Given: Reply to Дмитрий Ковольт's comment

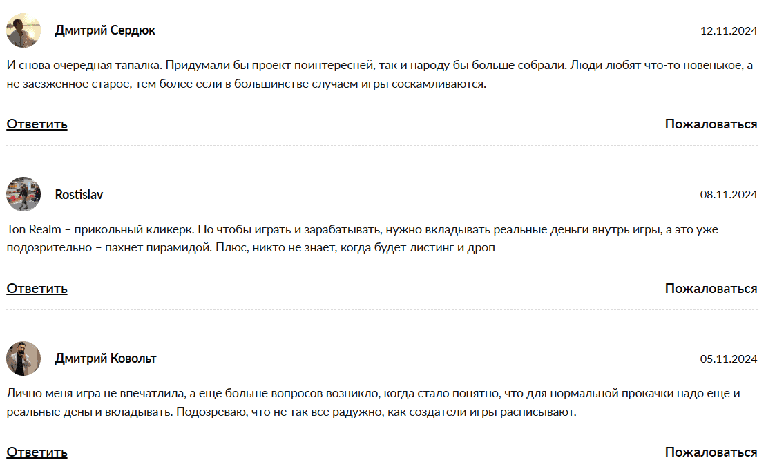Looking at the screenshot, I should (37, 452).
